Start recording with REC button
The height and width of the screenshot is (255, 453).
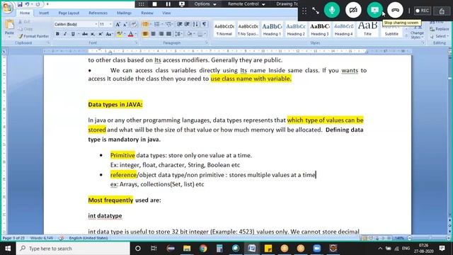(423, 11)
